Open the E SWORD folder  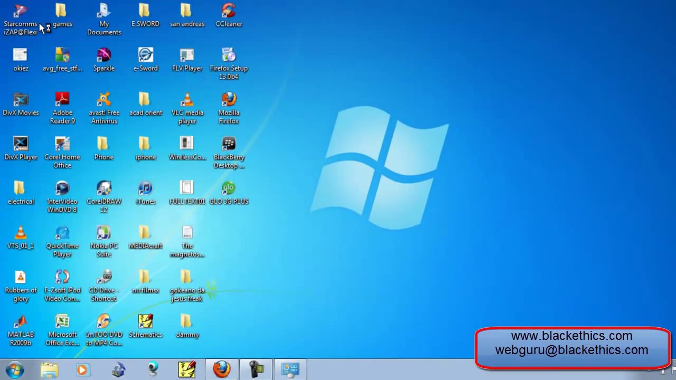145,16
